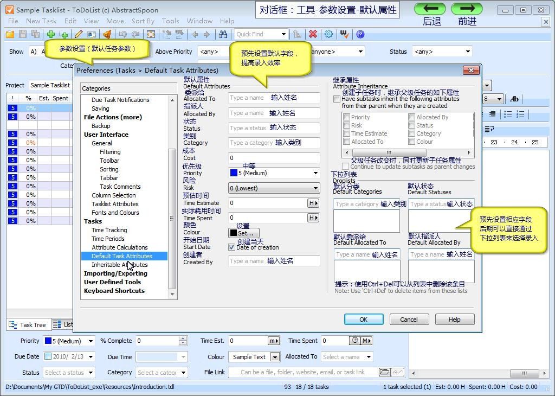Open the Status filter <any> dropdown

(x=468, y=52)
